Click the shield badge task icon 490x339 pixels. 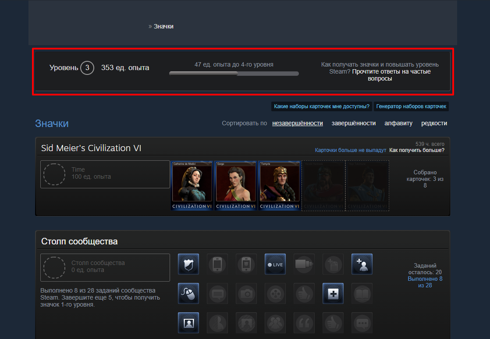(x=188, y=264)
